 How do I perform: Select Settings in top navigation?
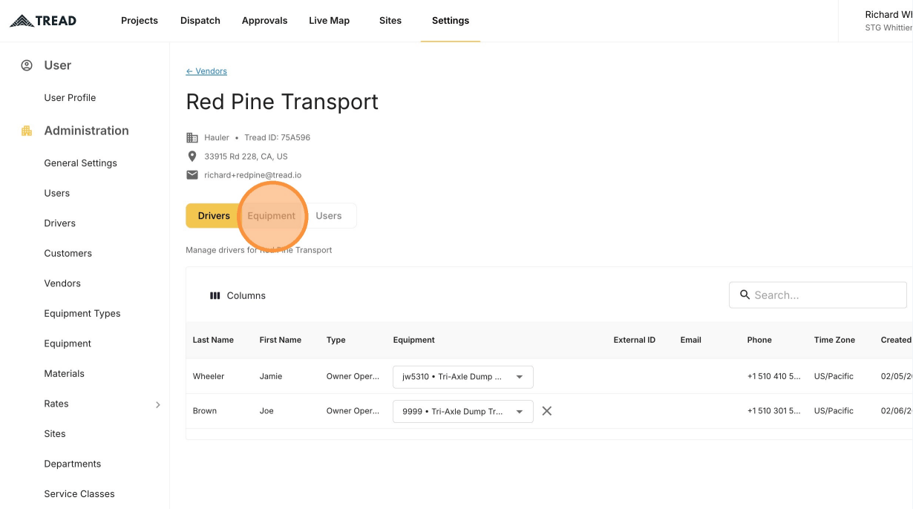[451, 21]
